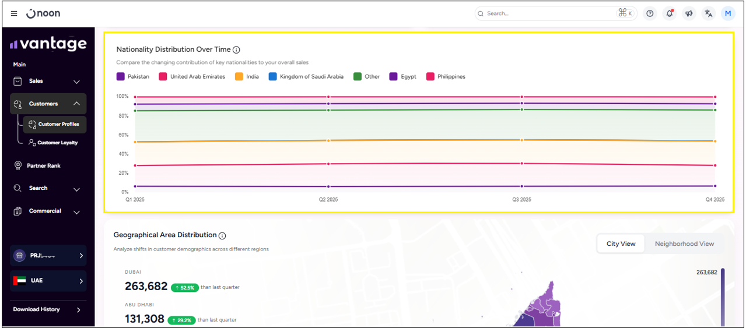Switch to Neighborhood View tab
Image resolution: width=746 pixels, height=328 pixels.
pos(684,244)
